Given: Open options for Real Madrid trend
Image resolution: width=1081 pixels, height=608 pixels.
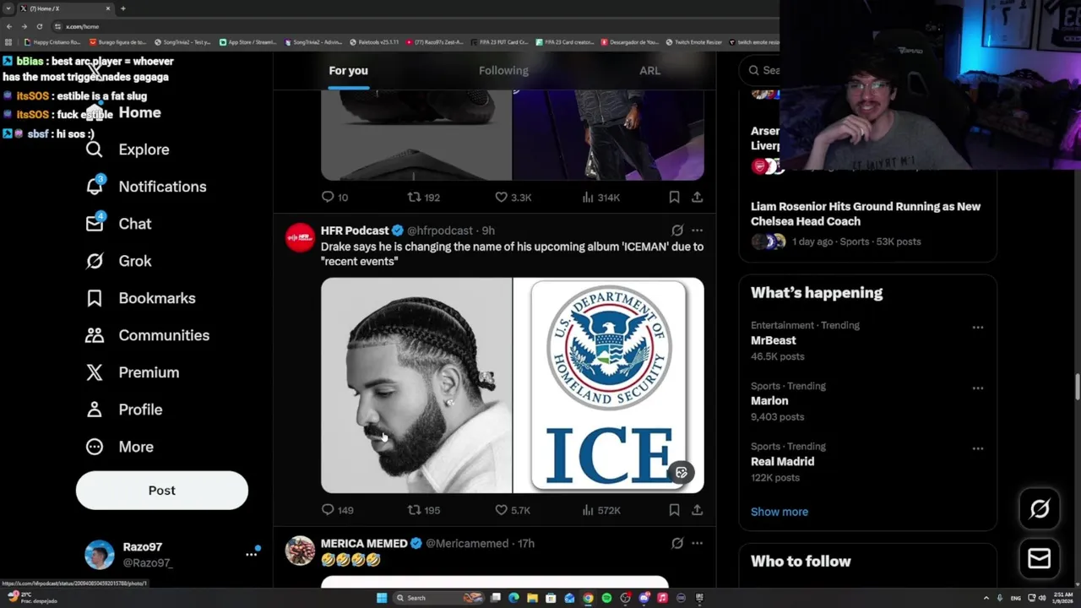Looking at the screenshot, I should pyautogui.click(x=977, y=448).
